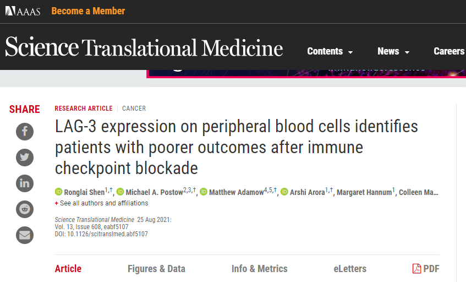Expand the News dropdown menu
Screen dimensions: 466x282
(393, 51)
